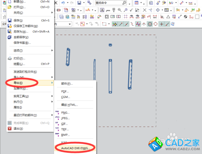Click the target crosshair centerline icon
Image resolution: width=202 pixels, height=154 pixels.
tap(158, 10)
